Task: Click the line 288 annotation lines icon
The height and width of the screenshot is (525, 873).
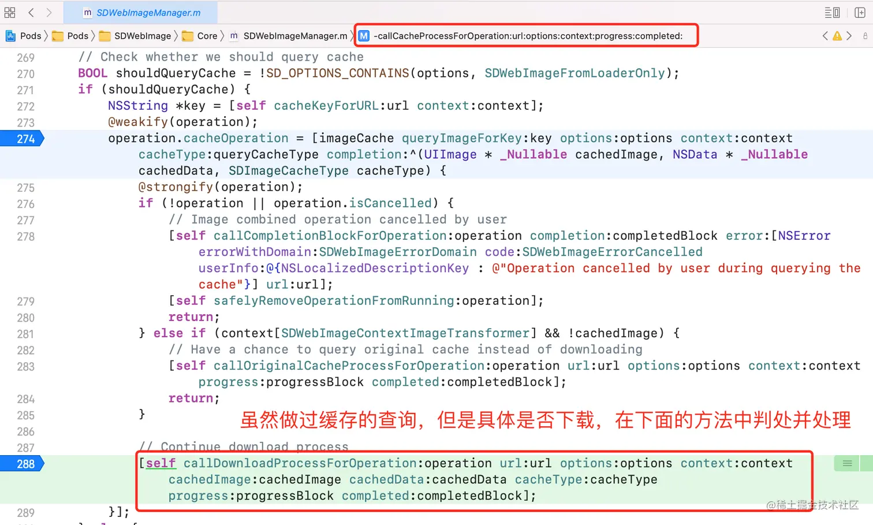Action: click(847, 463)
